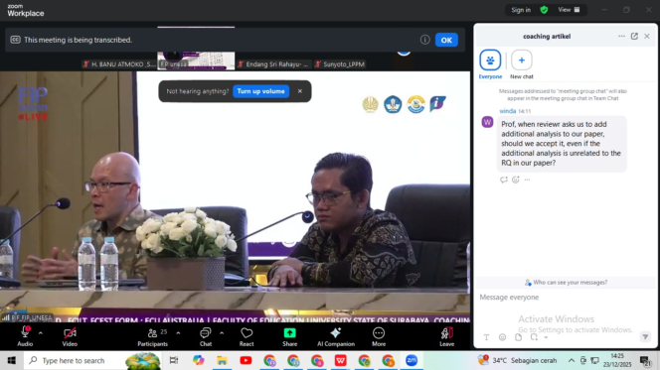The height and width of the screenshot is (370, 660).
Task: Click the screenshot capture icon in chat
Action: 534,337
